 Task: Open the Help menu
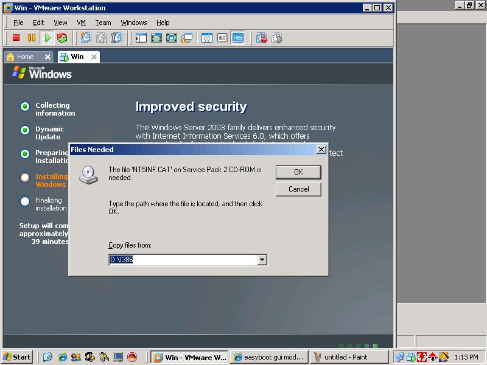pos(163,23)
